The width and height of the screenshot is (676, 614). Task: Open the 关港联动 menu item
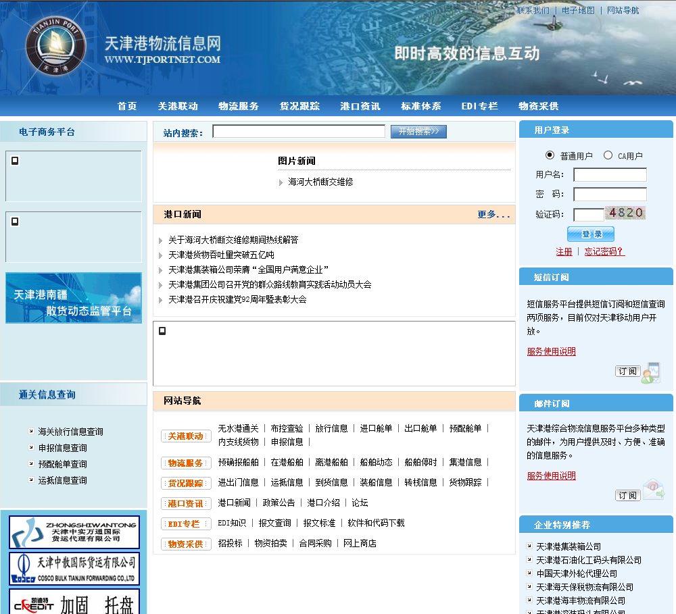[x=178, y=106]
